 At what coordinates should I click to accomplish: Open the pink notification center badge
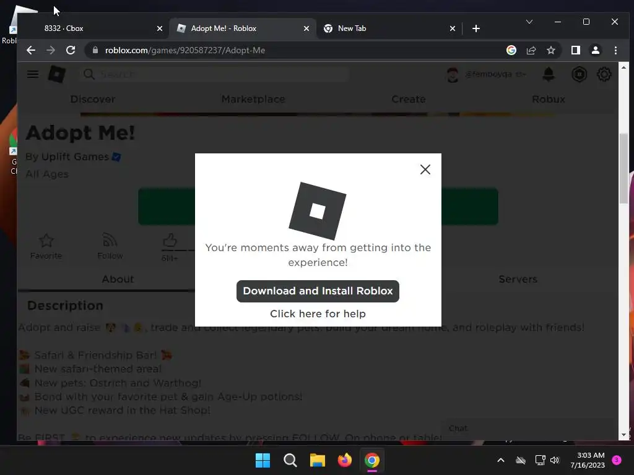(x=617, y=460)
